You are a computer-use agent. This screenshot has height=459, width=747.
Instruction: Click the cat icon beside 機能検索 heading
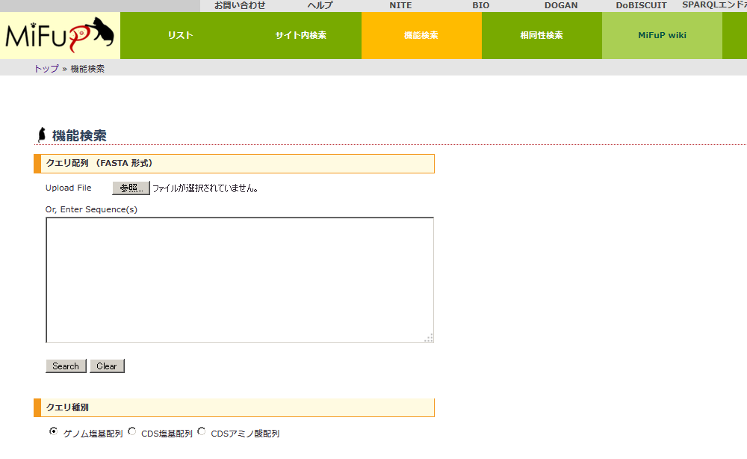pyautogui.click(x=42, y=135)
